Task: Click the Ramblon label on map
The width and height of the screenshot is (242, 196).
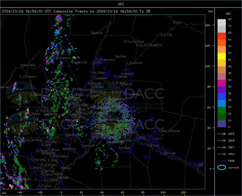Action: (x=97, y=33)
